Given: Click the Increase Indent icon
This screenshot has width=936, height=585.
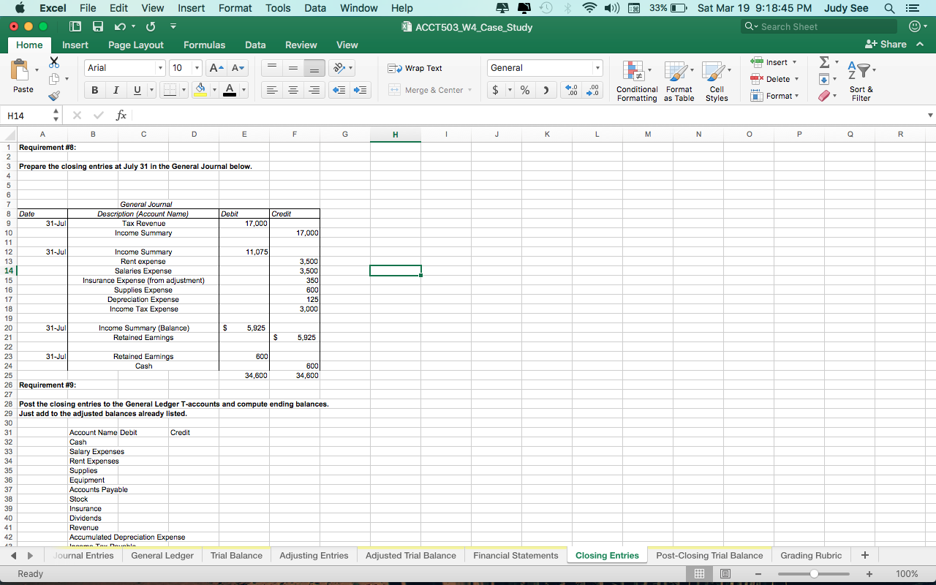Looking at the screenshot, I should 361,90.
